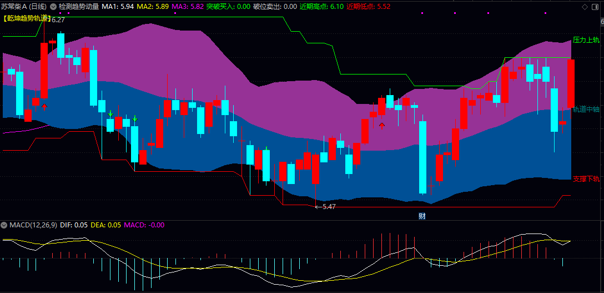Click the MACD(12,26,9) indicator title

tap(33, 225)
